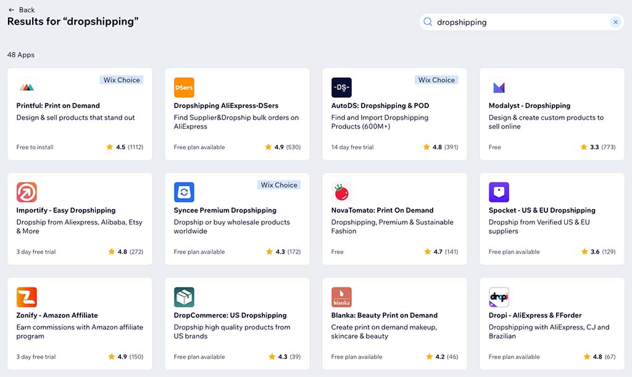Open AutoDS: Dropshipping & POD title
The width and height of the screenshot is (632, 377).
380,106
